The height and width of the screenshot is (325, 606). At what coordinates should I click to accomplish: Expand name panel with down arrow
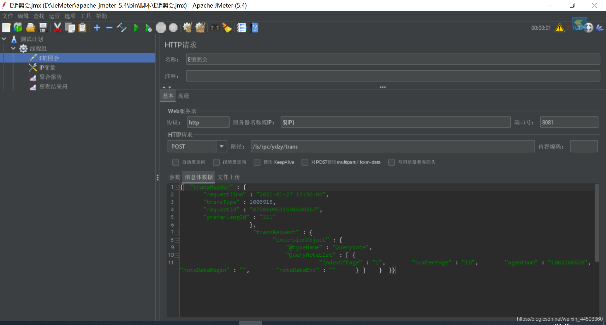[170, 87]
